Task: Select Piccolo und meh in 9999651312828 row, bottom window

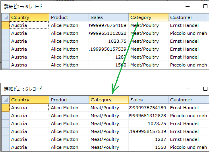Action: tap(188, 116)
